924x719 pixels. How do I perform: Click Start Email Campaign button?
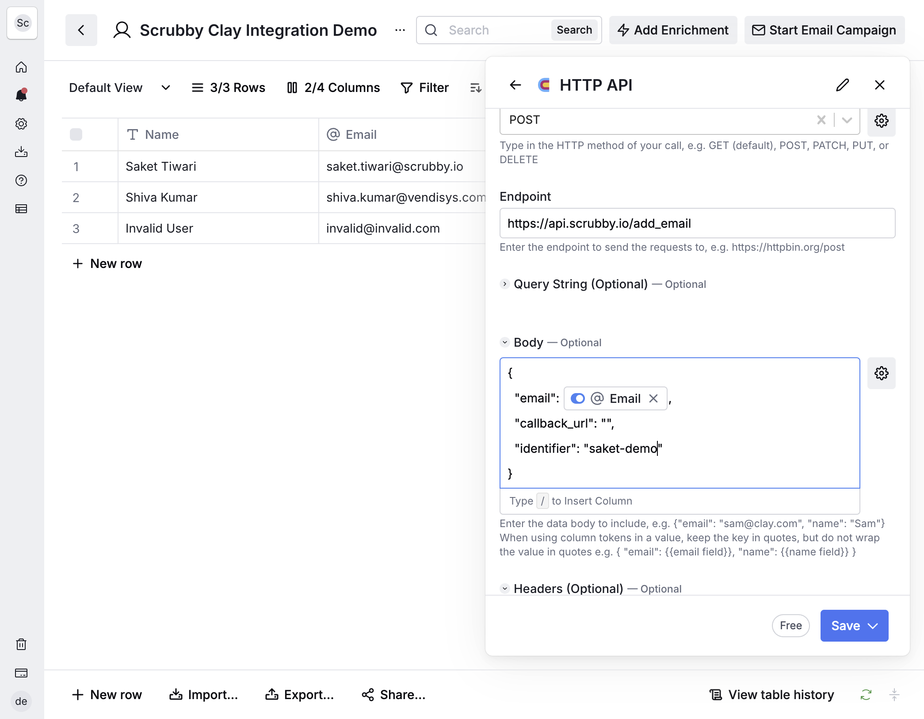(824, 30)
